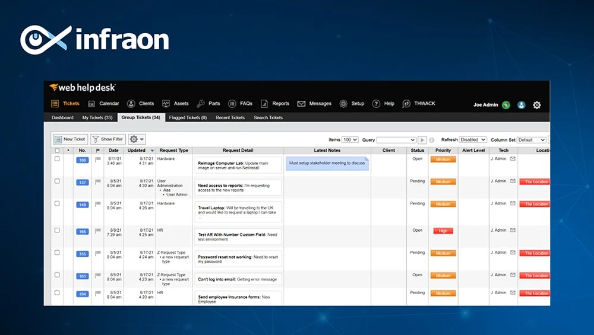
Task: Open the Help question mark icon
Action: tap(376, 104)
